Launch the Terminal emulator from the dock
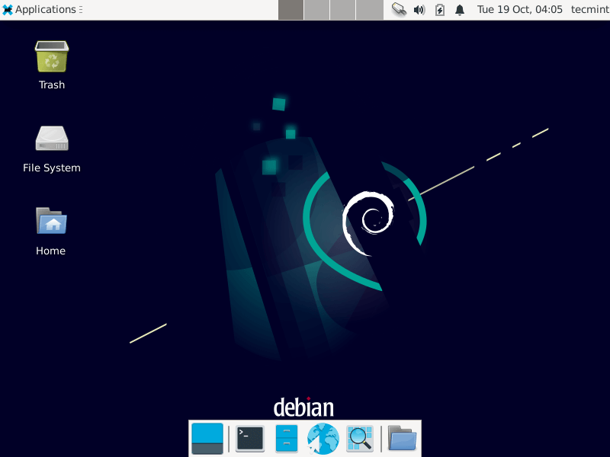610x457 pixels. [x=250, y=439]
